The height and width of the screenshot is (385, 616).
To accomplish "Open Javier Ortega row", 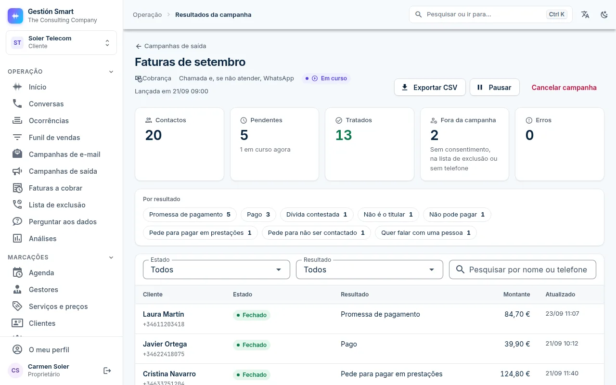I will (x=370, y=349).
